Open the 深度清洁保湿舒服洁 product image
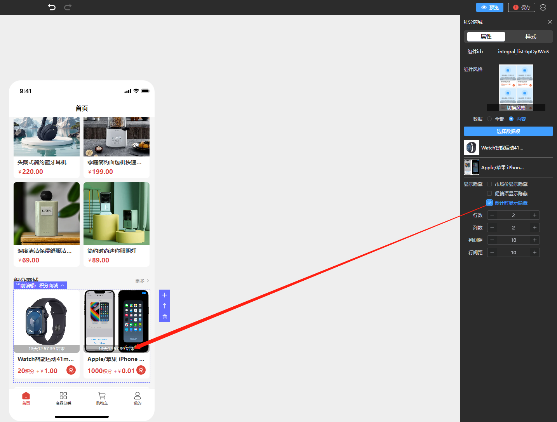The width and height of the screenshot is (557, 422). click(x=47, y=214)
